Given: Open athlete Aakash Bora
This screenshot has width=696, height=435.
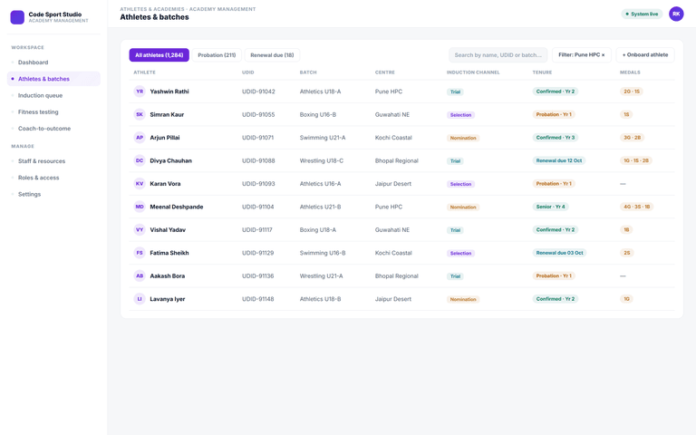Looking at the screenshot, I should 168,276.
